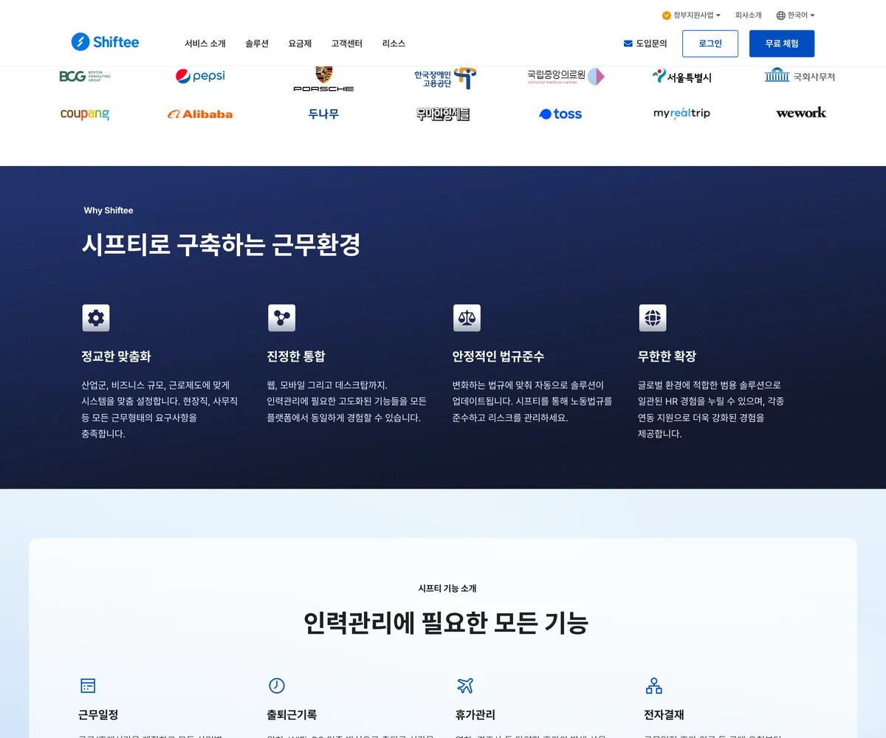Click the 로그인 button
The width and height of the screenshot is (886, 738).
(710, 44)
